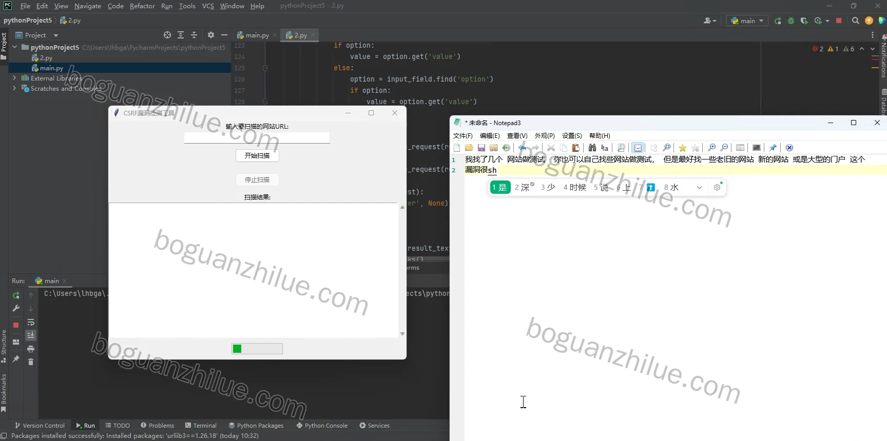Click Notepad3 Open folder icon
Screen dimensions: 887x441
(x=469, y=148)
